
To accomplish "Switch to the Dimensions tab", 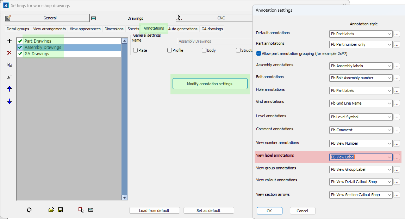I will [x=114, y=29].
